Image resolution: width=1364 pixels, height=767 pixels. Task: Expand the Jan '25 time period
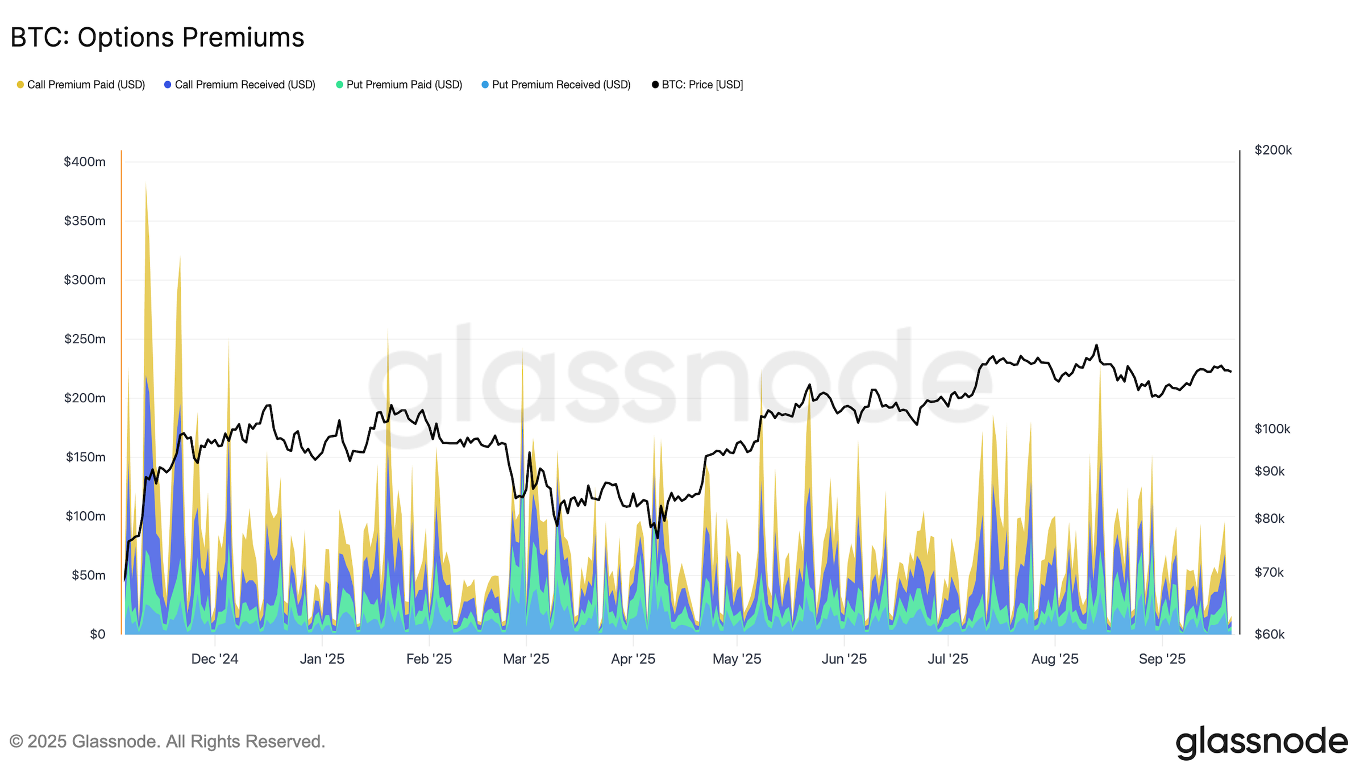[322, 659]
